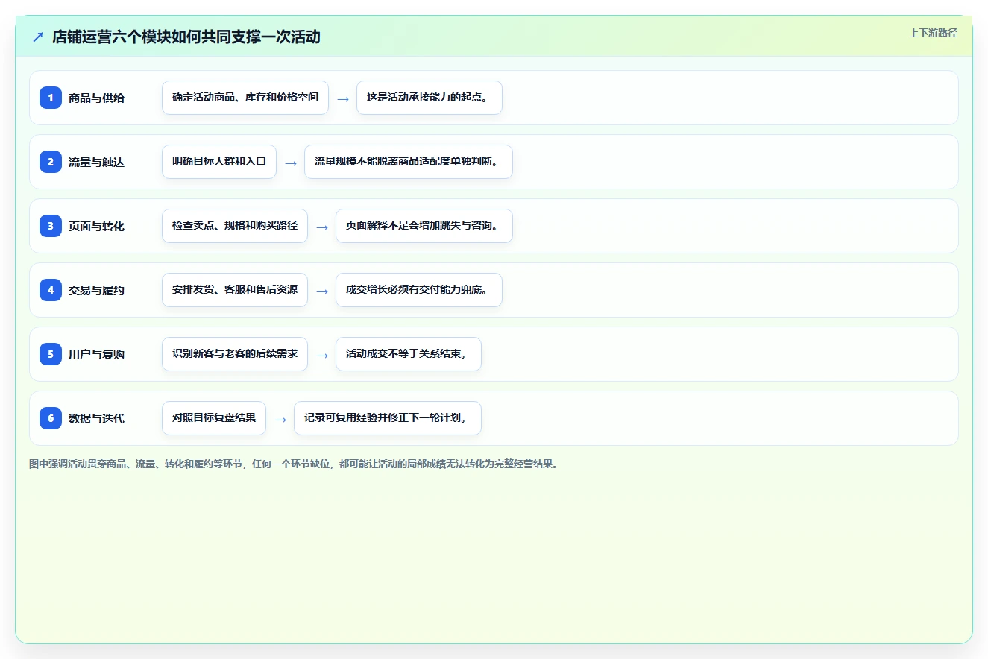Screen dimensions: 988x659
Task: Click the arrow in the 交易与履约 row
Action: click(x=322, y=291)
